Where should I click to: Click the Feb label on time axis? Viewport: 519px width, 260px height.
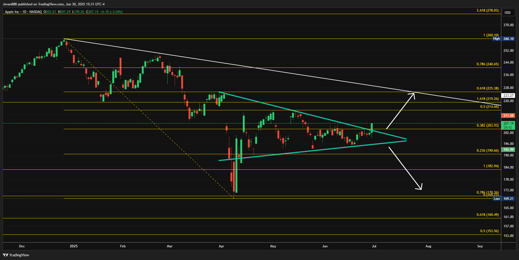(122, 246)
